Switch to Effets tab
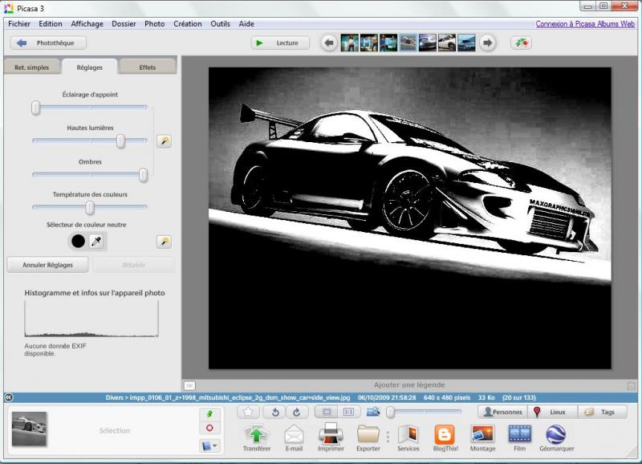The width and height of the screenshot is (642, 464). (x=148, y=67)
